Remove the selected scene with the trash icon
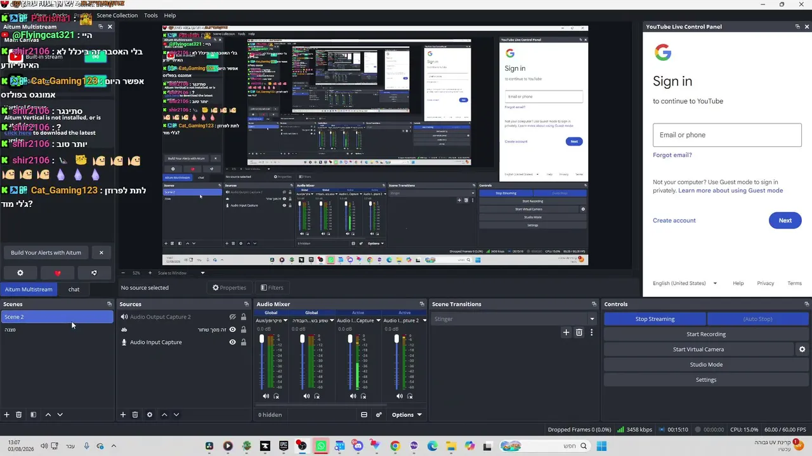 [19, 415]
